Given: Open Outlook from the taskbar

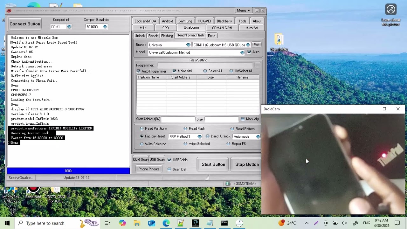Looking at the screenshot, I should point(152,223).
